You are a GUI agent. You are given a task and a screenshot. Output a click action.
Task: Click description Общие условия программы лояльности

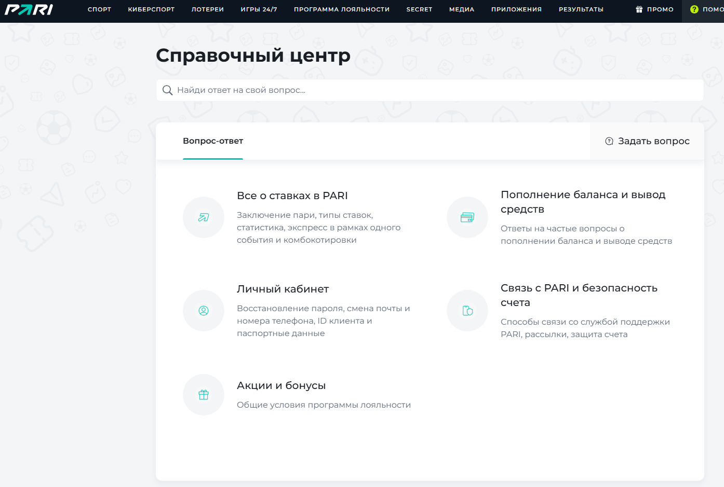click(x=324, y=405)
